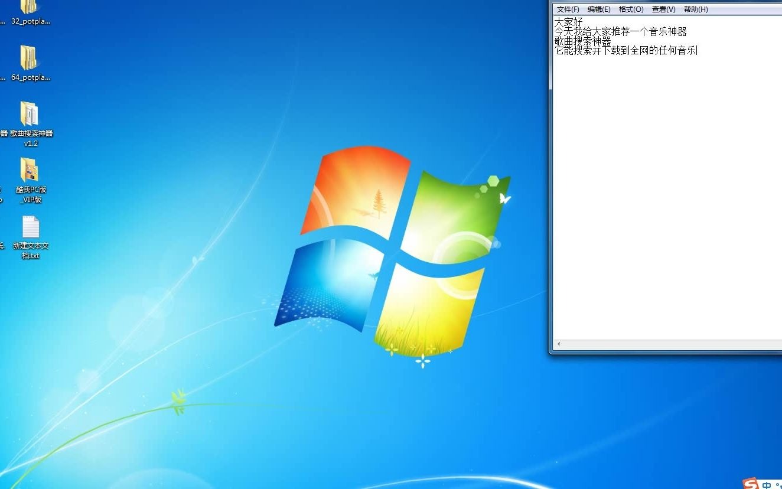Open the 编辑(E) menu in Notepad
782x489 pixels.
click(599, 9)
